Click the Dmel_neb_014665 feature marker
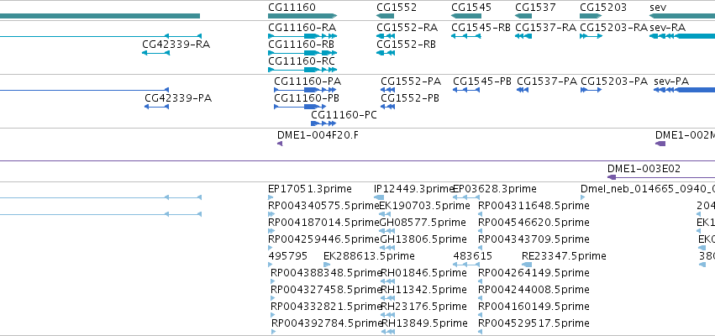 (x=583, y=197)
